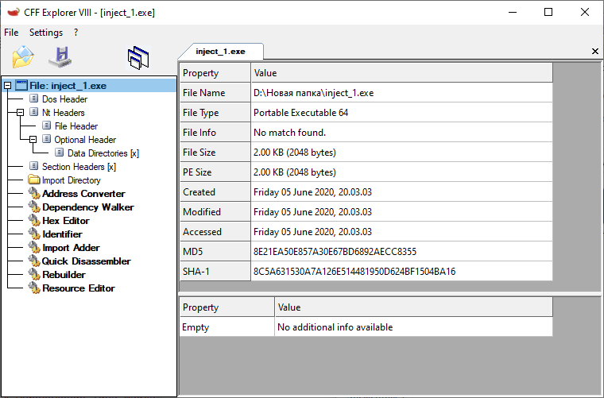Click the Identifier tool icon
Viewport: 604px width, 398px height.
coord(34,234)
